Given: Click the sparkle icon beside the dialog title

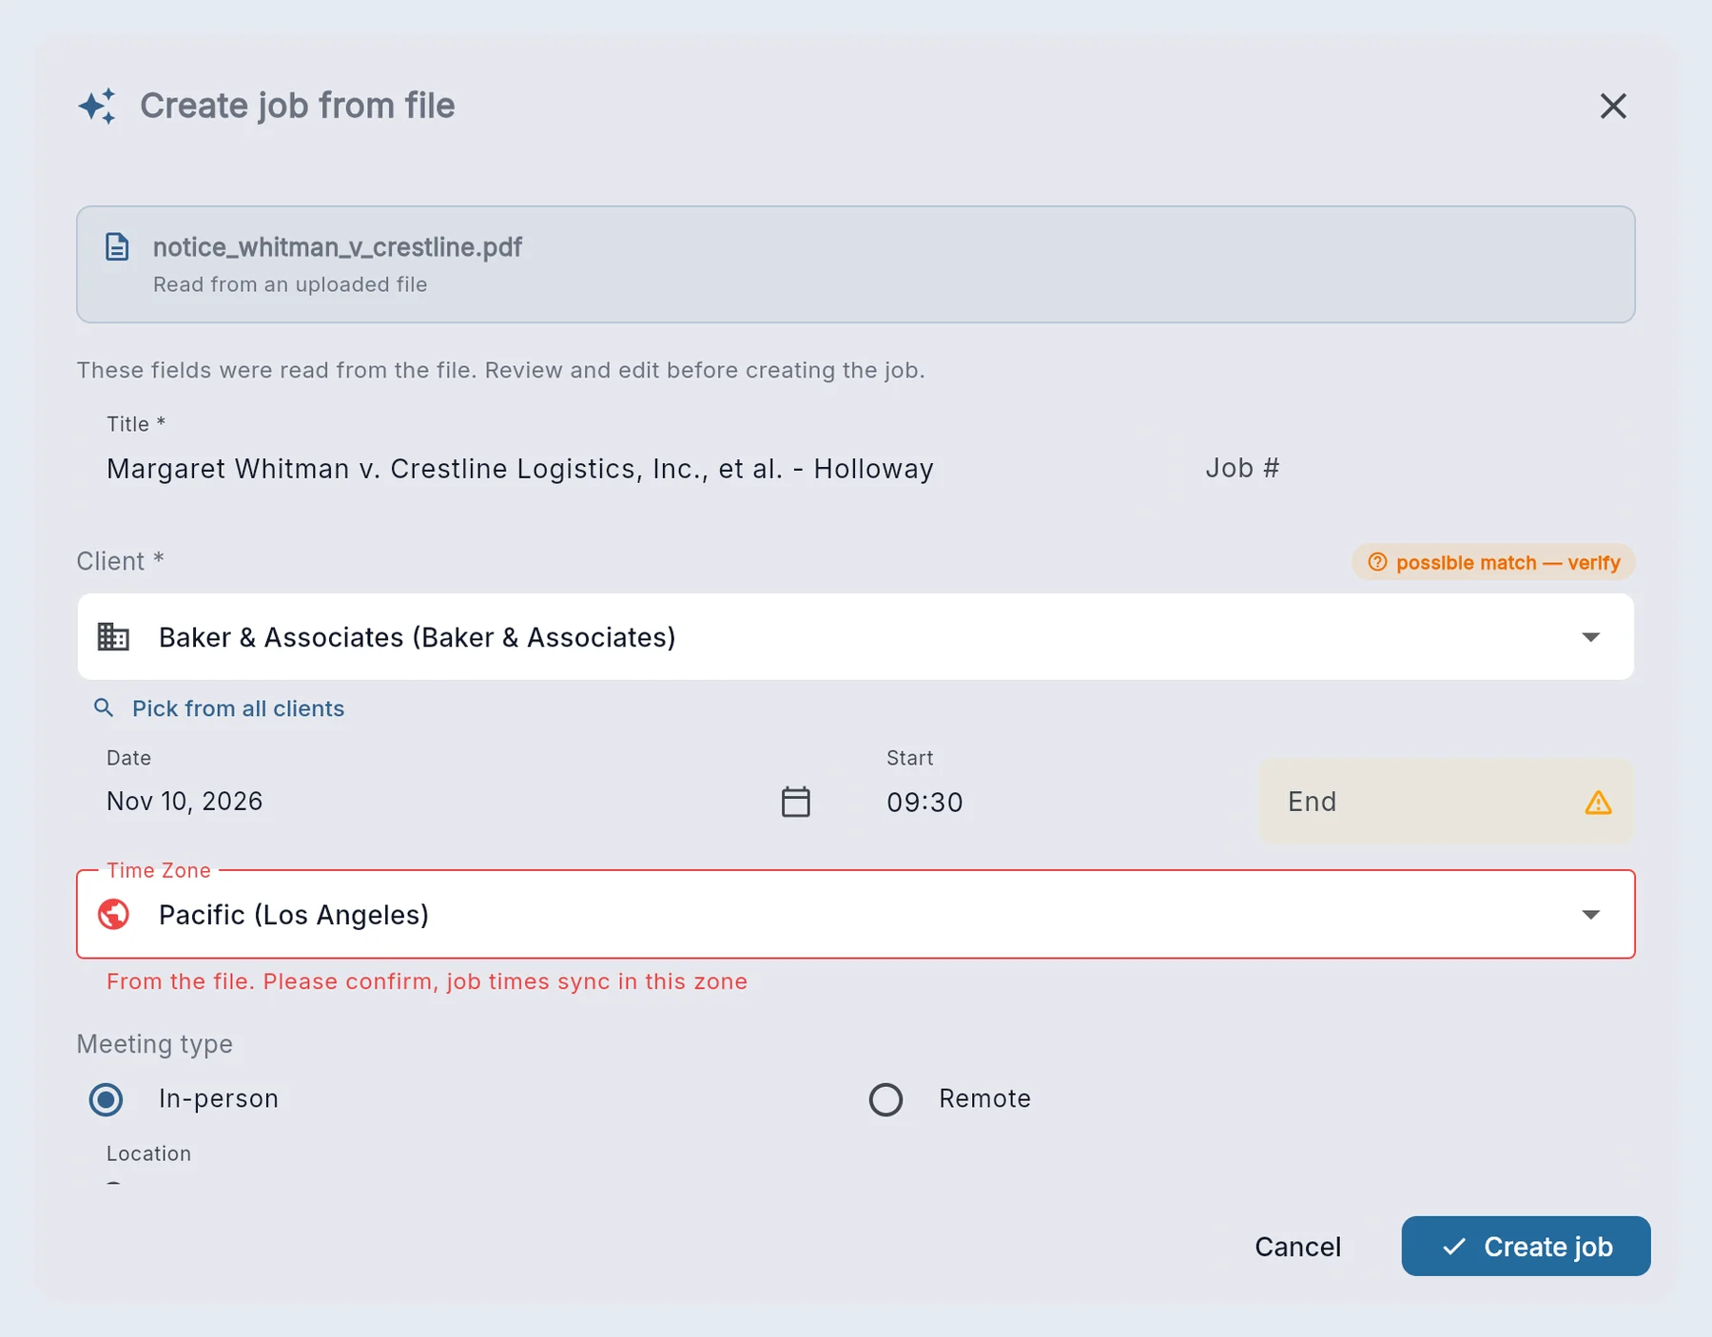Looking at the screenshot, I should (97, 106).
